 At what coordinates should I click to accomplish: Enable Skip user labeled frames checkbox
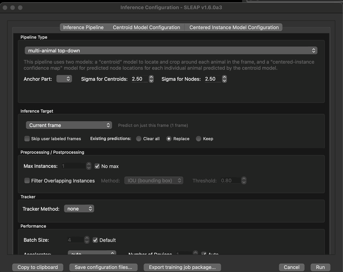[27, 139]
